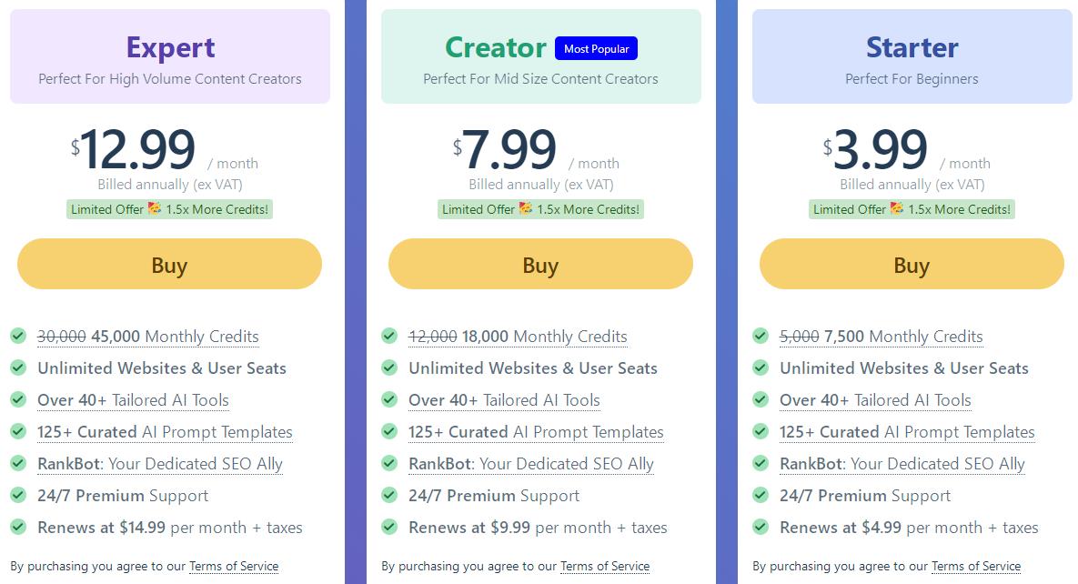Image resolution: width=1078 pixels, height=584 pixels.
Task: Click Creator's 125+ Curated AI Prompt Templates text
Action: click(x=536, y=432)
